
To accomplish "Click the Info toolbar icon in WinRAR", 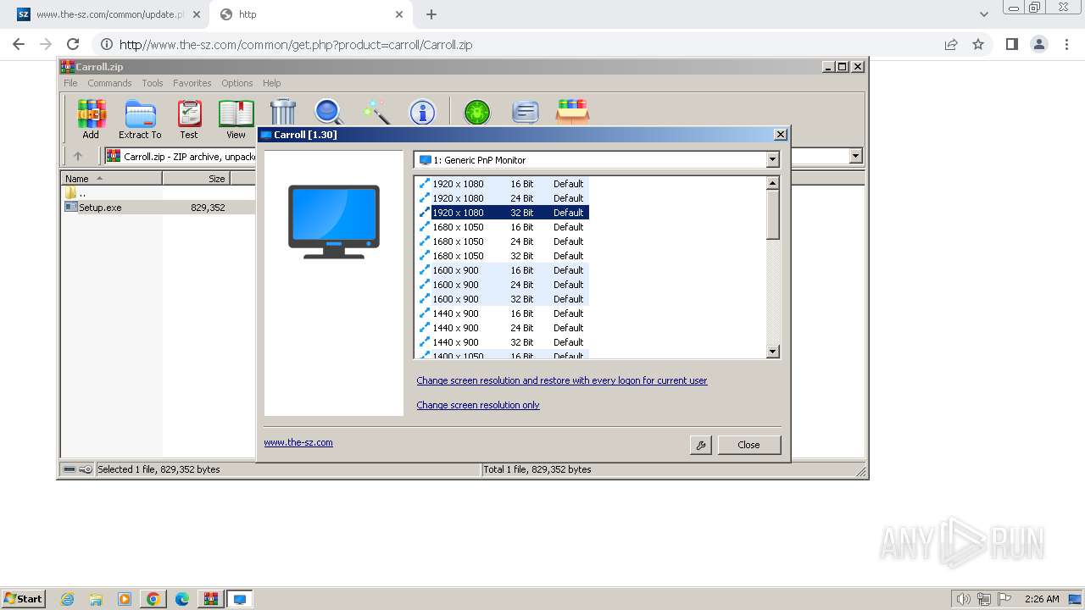I will click(422, 112).
